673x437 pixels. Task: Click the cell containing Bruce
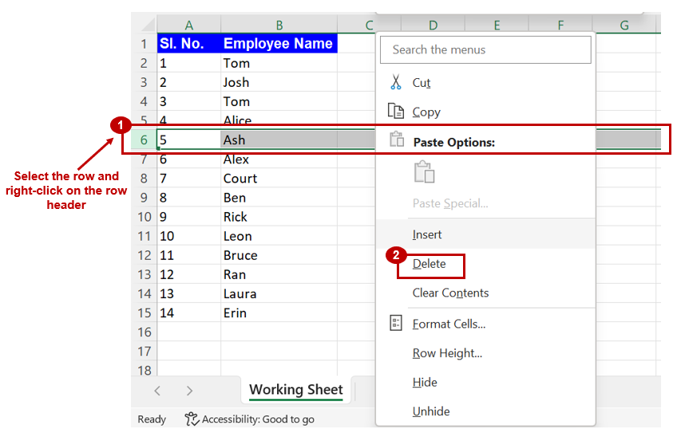coord(279,255)
